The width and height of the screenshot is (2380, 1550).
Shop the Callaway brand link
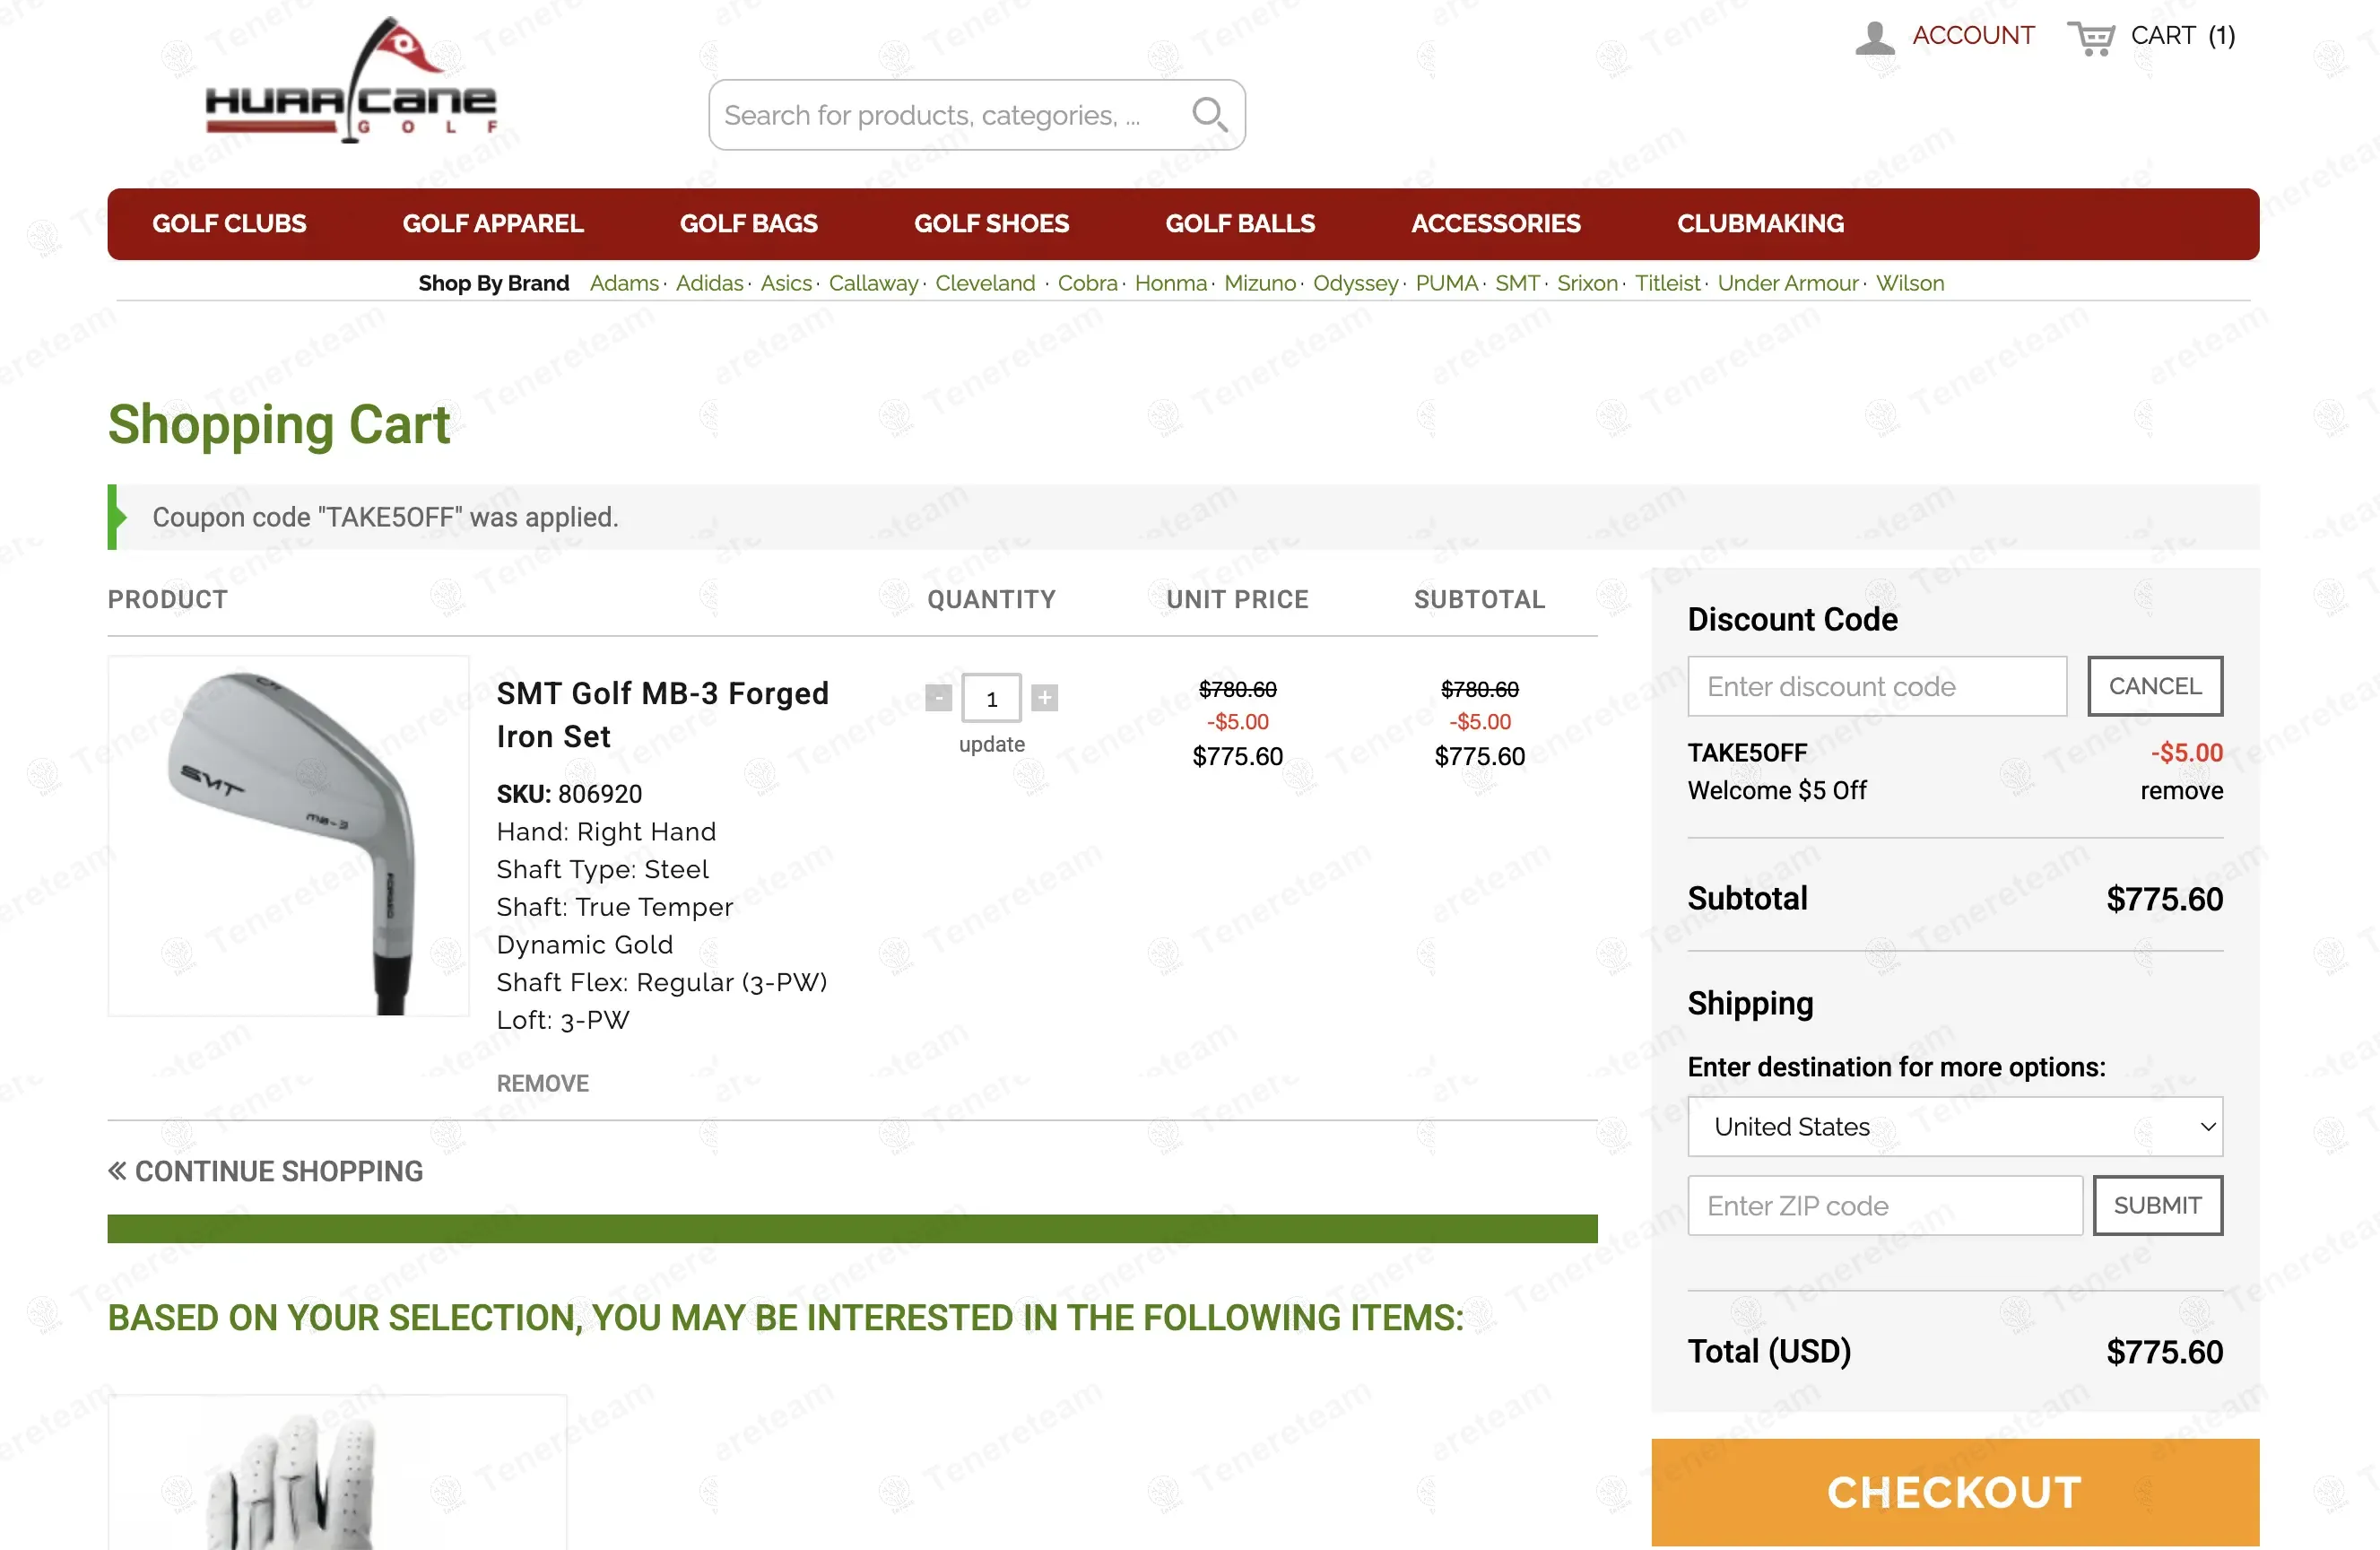tap(873, 283)
